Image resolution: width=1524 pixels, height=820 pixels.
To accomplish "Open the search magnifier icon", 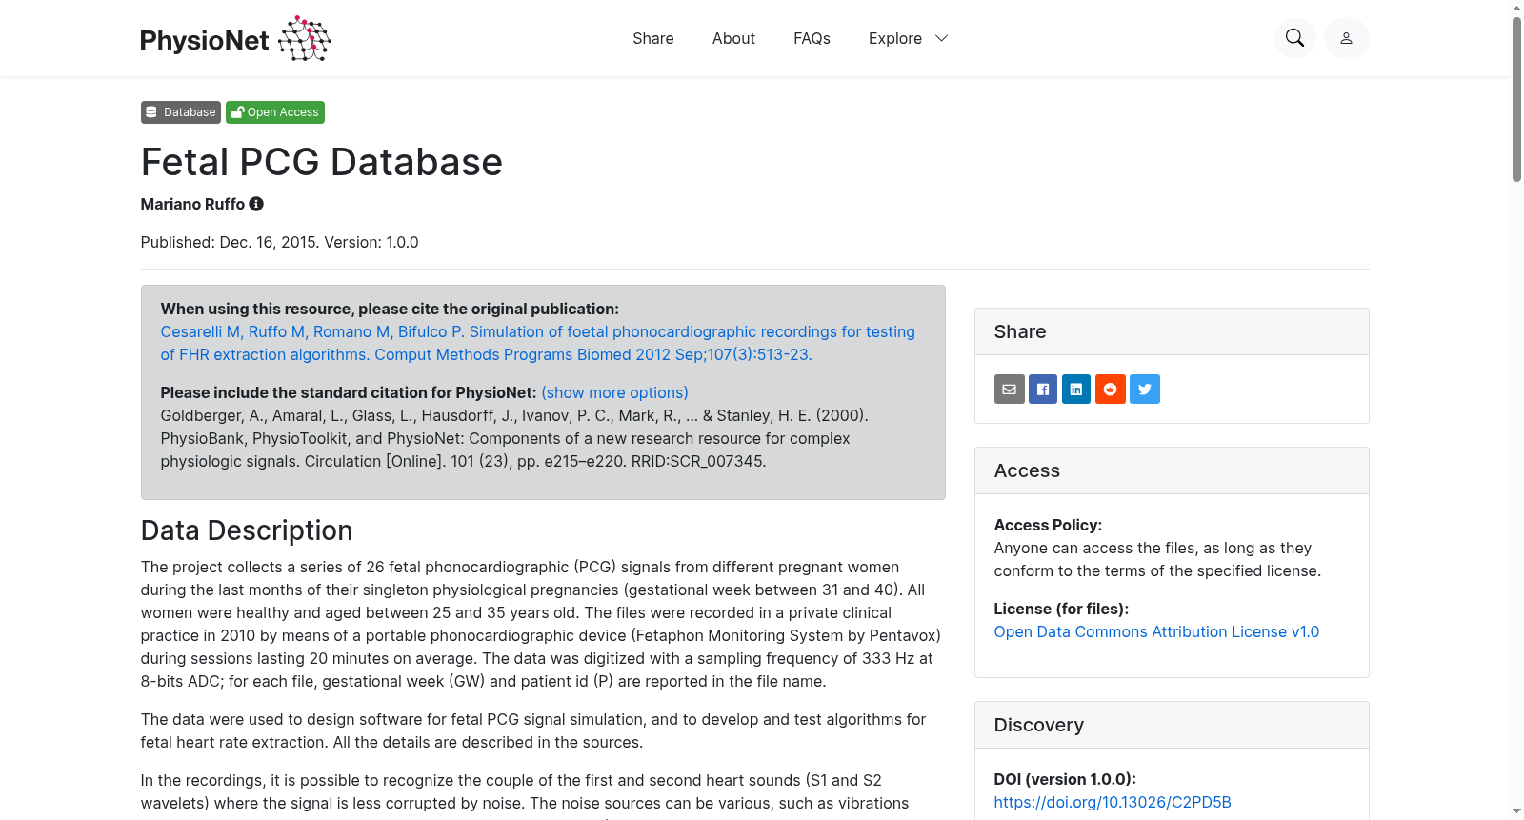I will click(x=1294, y=38).
